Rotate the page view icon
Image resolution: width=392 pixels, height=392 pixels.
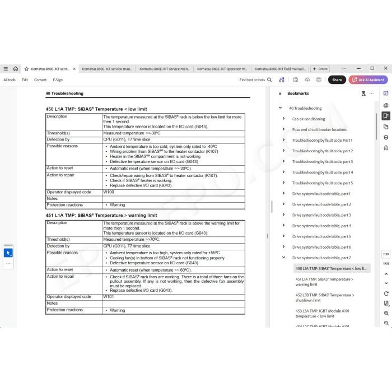(x=386, y=293)
